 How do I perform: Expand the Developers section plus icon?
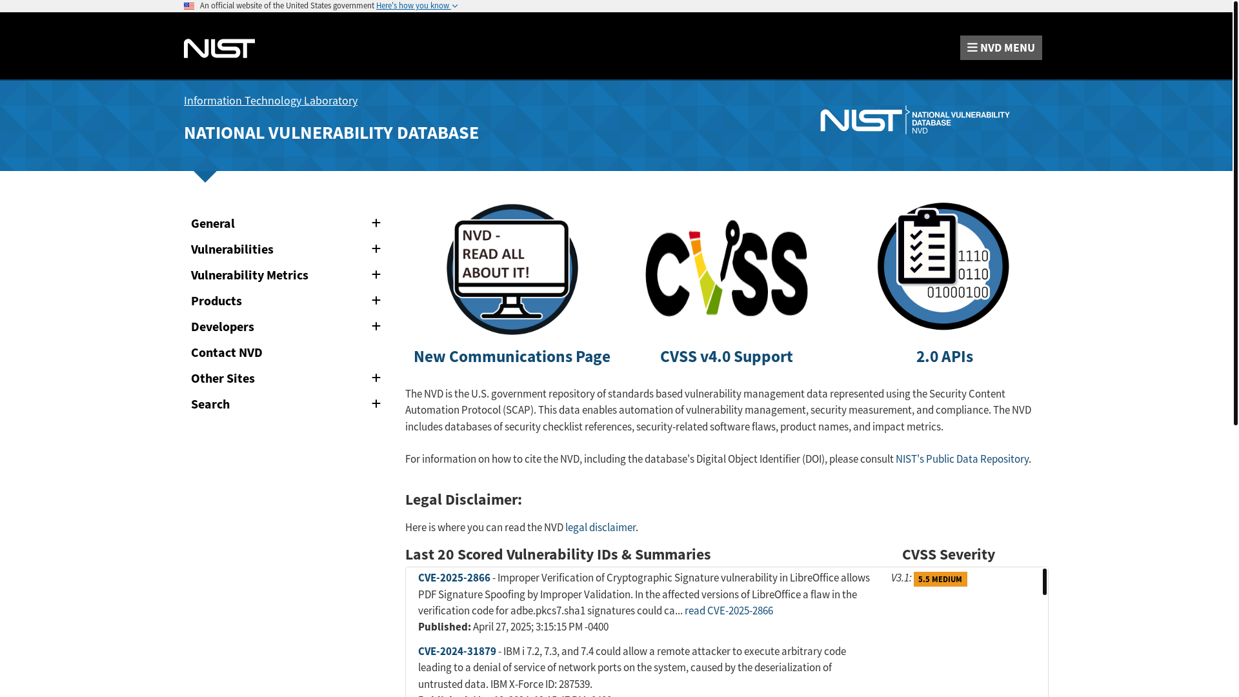[x=376, y=327]
